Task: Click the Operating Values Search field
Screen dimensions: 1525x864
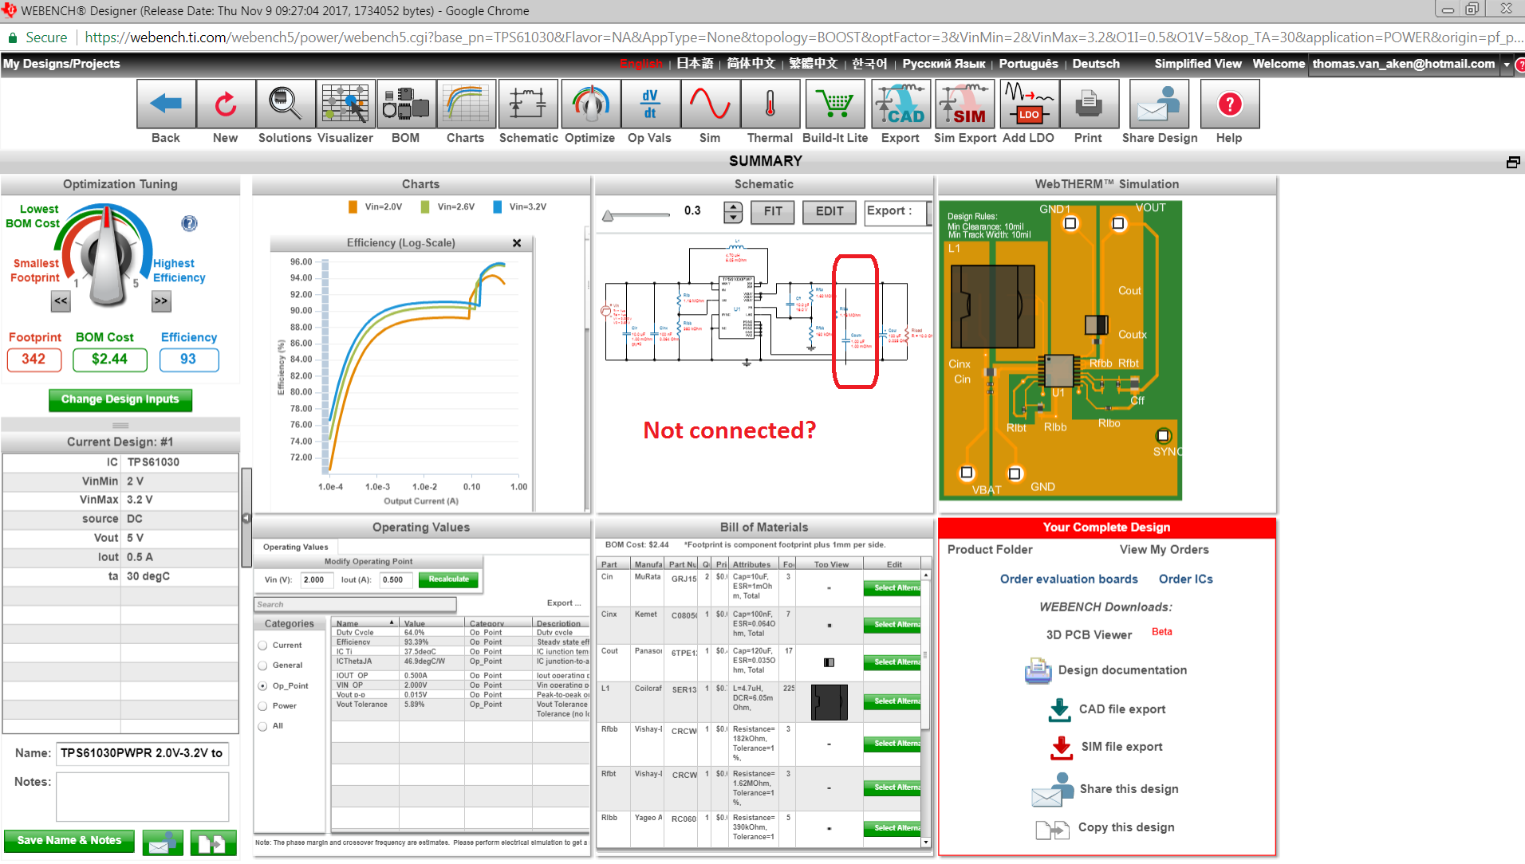Action: coord(355,605)
